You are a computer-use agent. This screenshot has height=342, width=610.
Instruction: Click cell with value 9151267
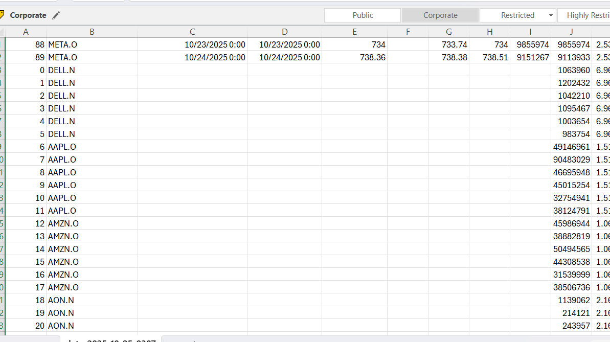530,58
